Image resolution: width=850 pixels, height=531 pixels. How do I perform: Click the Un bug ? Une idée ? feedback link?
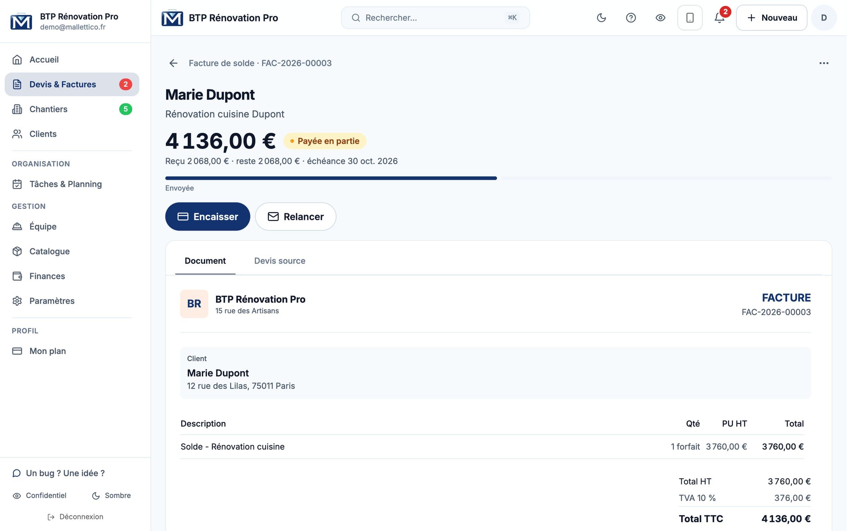click(58, 473)
